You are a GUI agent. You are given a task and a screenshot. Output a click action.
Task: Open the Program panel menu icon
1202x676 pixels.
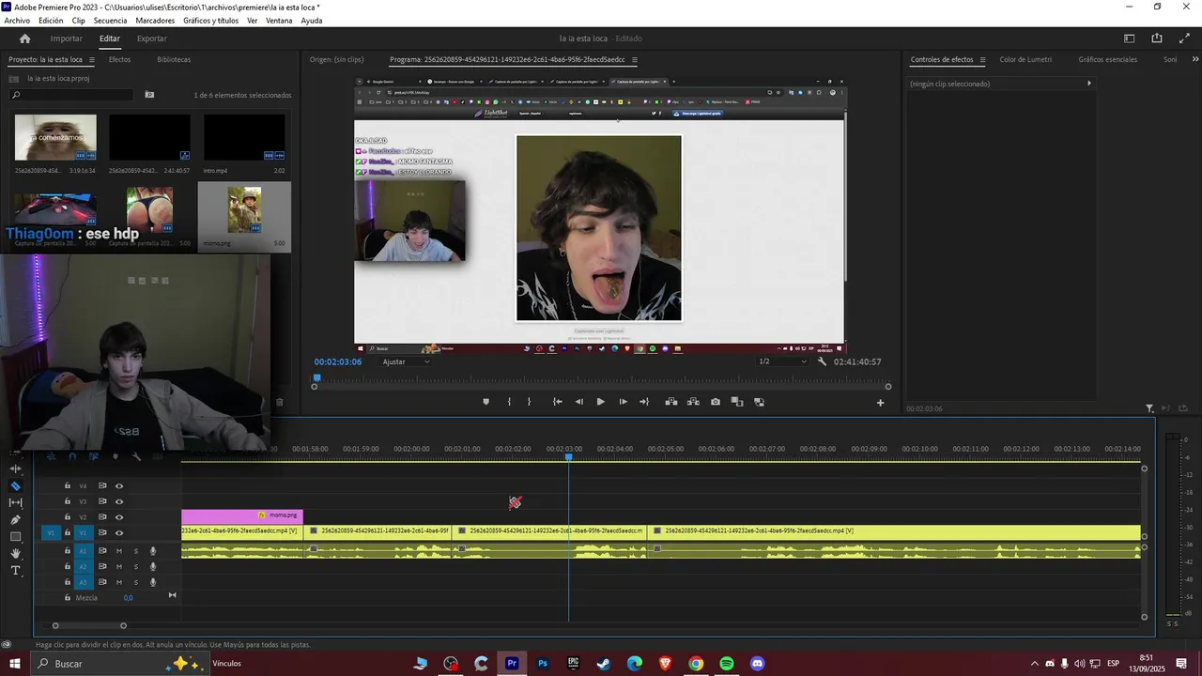coord(635,60)
